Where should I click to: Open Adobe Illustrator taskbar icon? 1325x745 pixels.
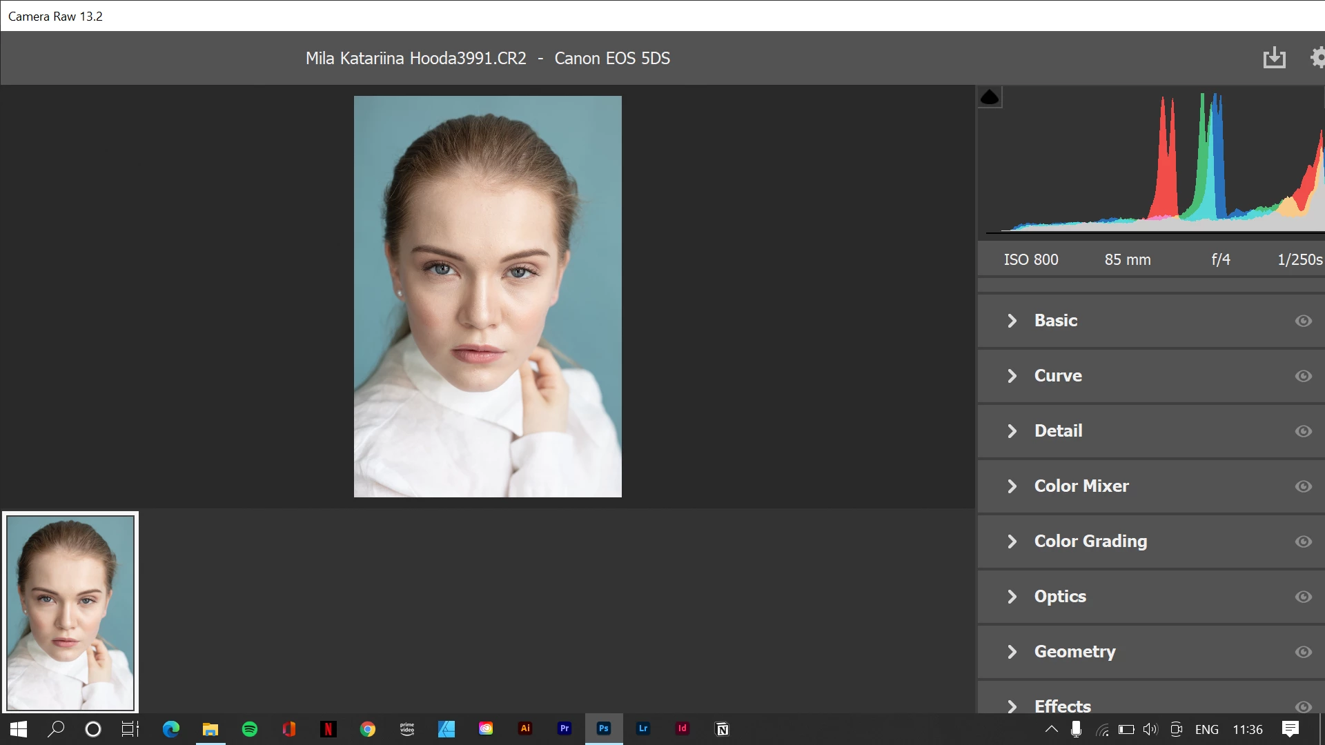tap(525, 728)
